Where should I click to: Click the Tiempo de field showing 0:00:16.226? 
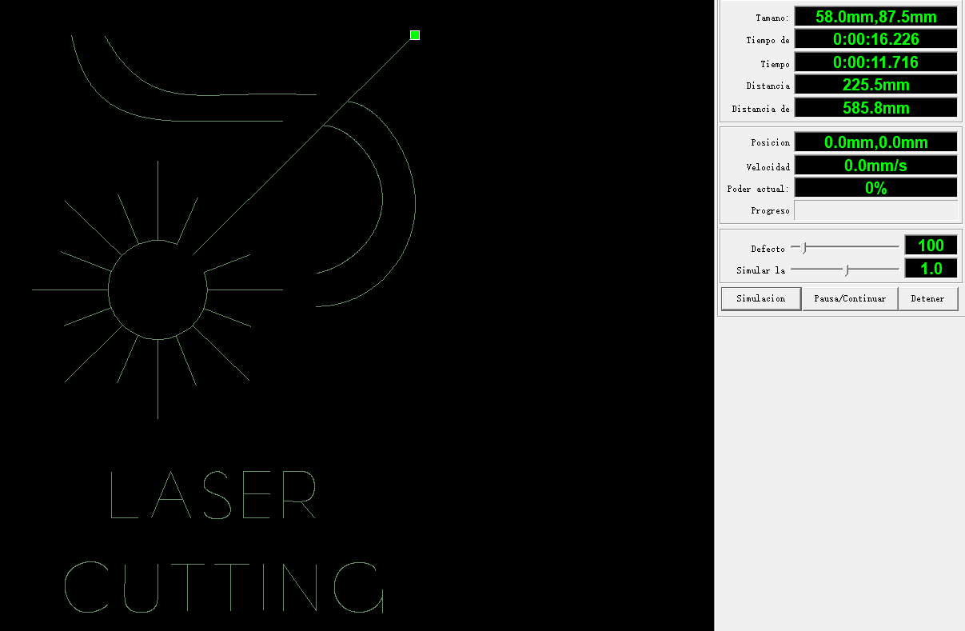click(x=875, y=38)
